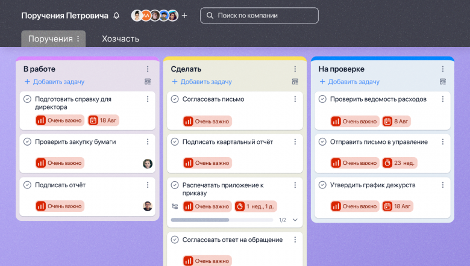Click assignee avatar on Подписать отчёт card
Viewport: 470px width, 266px height.
148,206
